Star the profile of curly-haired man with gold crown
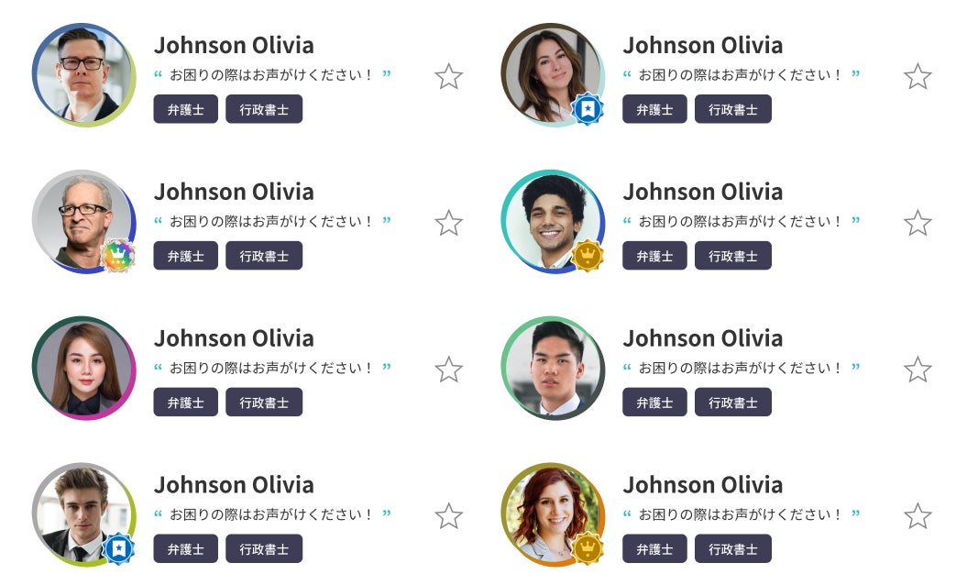 click(918, 223)
